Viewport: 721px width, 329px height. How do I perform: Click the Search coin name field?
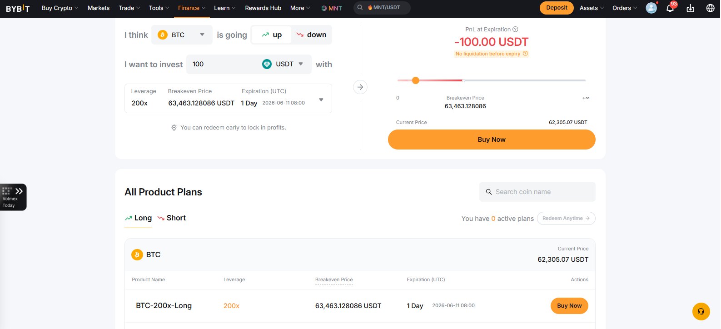[x=537, y=192]
